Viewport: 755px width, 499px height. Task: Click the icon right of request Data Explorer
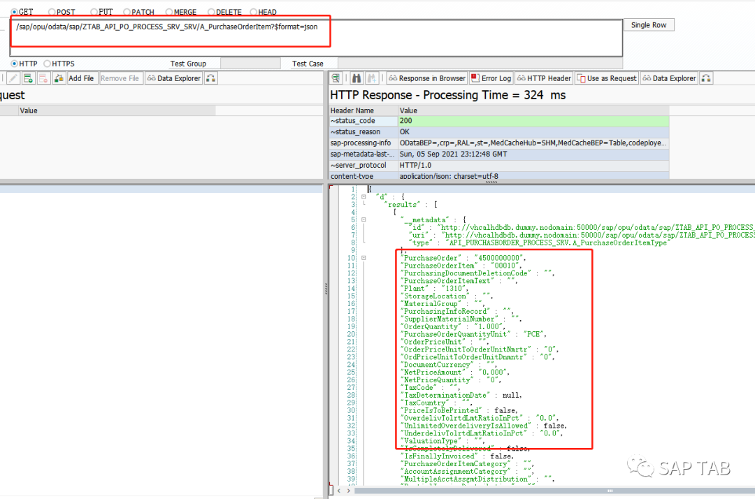click(211, 78)
